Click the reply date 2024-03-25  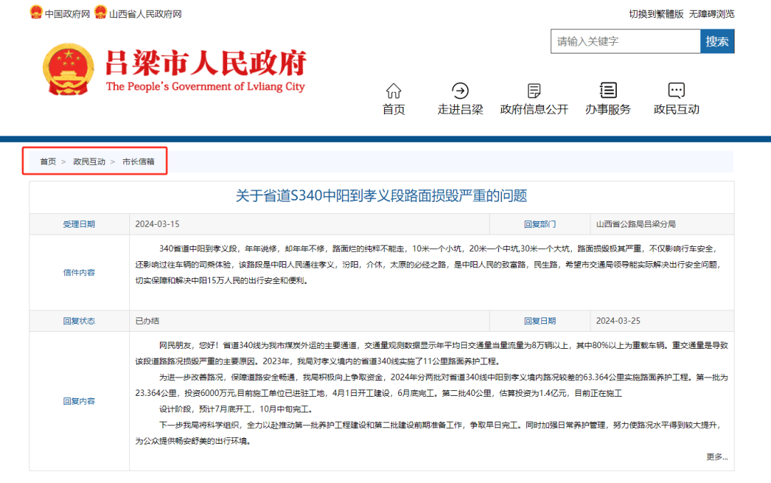click(618, 321)
